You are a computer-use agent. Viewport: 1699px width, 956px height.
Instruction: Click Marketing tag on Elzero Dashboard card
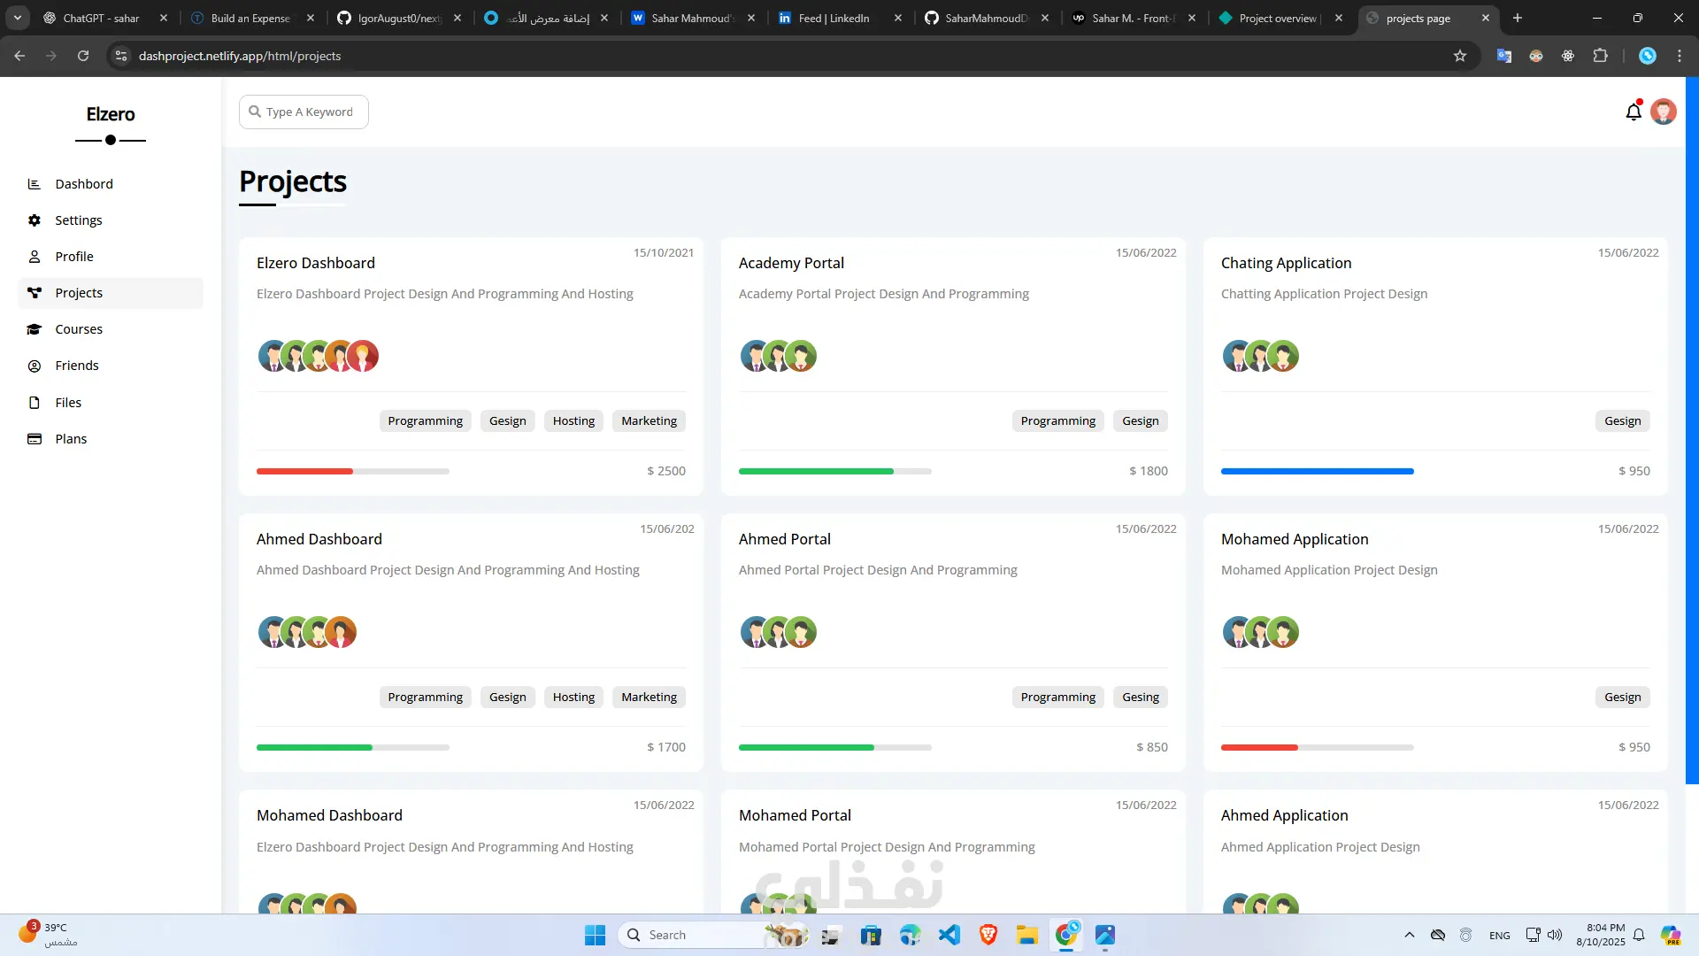point(649,421)
